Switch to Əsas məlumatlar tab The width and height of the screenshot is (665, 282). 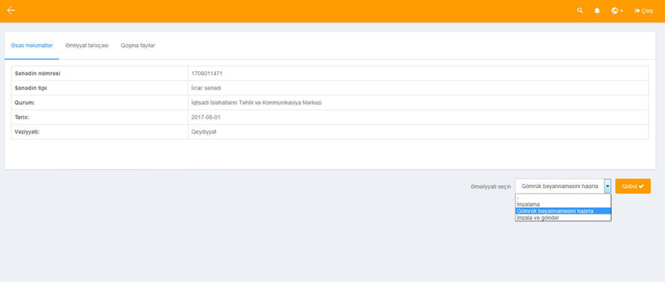coord(32,45)
